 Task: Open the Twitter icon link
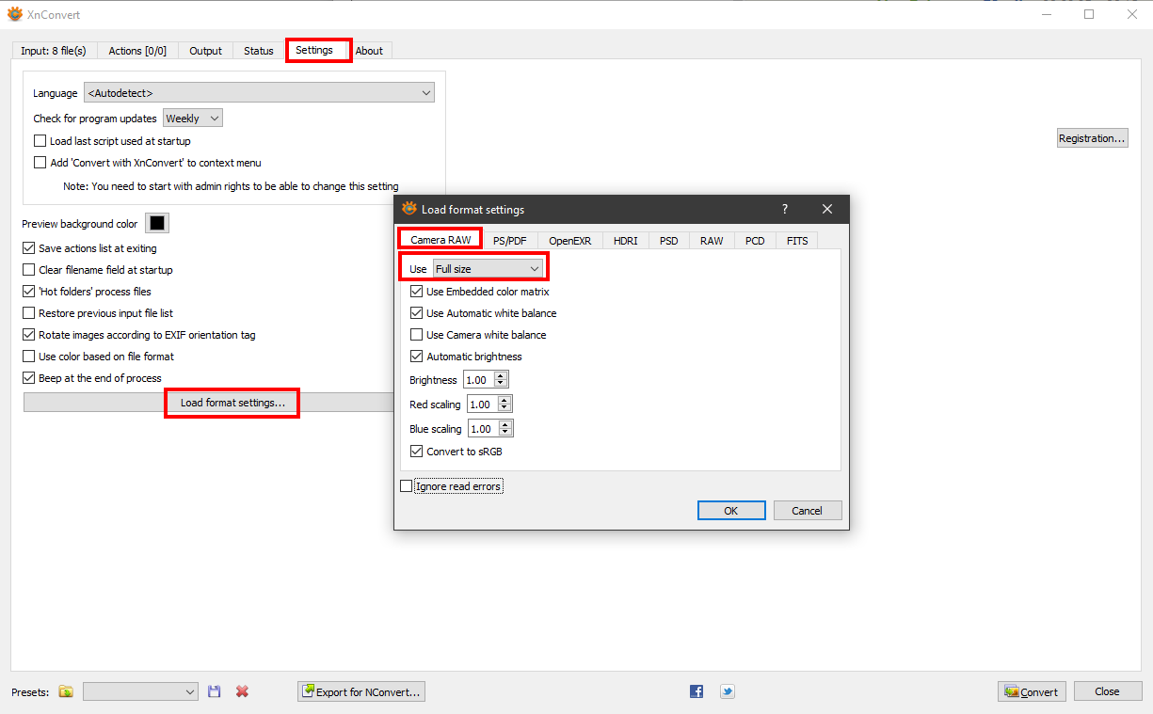point(728,691)
